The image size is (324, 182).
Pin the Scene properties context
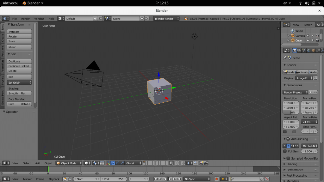click(x=285, y=58)
